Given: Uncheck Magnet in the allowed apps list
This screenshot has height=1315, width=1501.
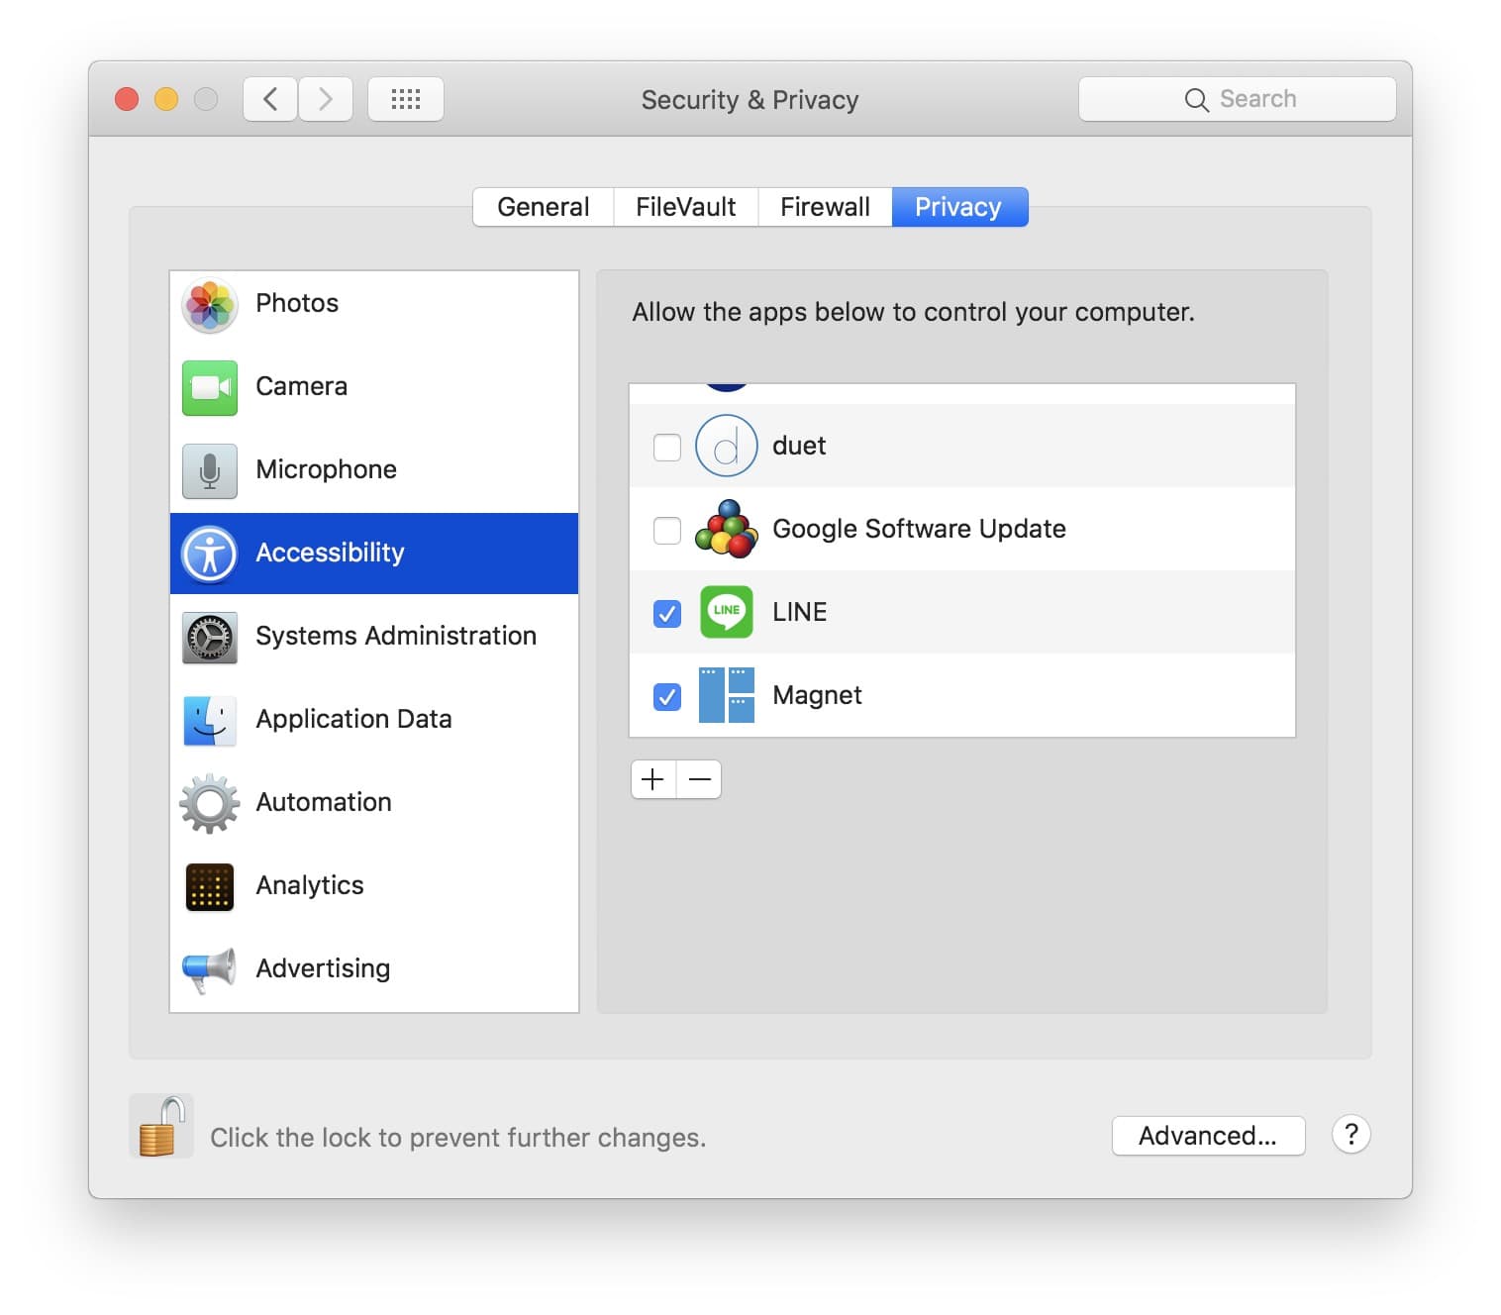Looking at the screenshot, I should click(x=666, y=696).
